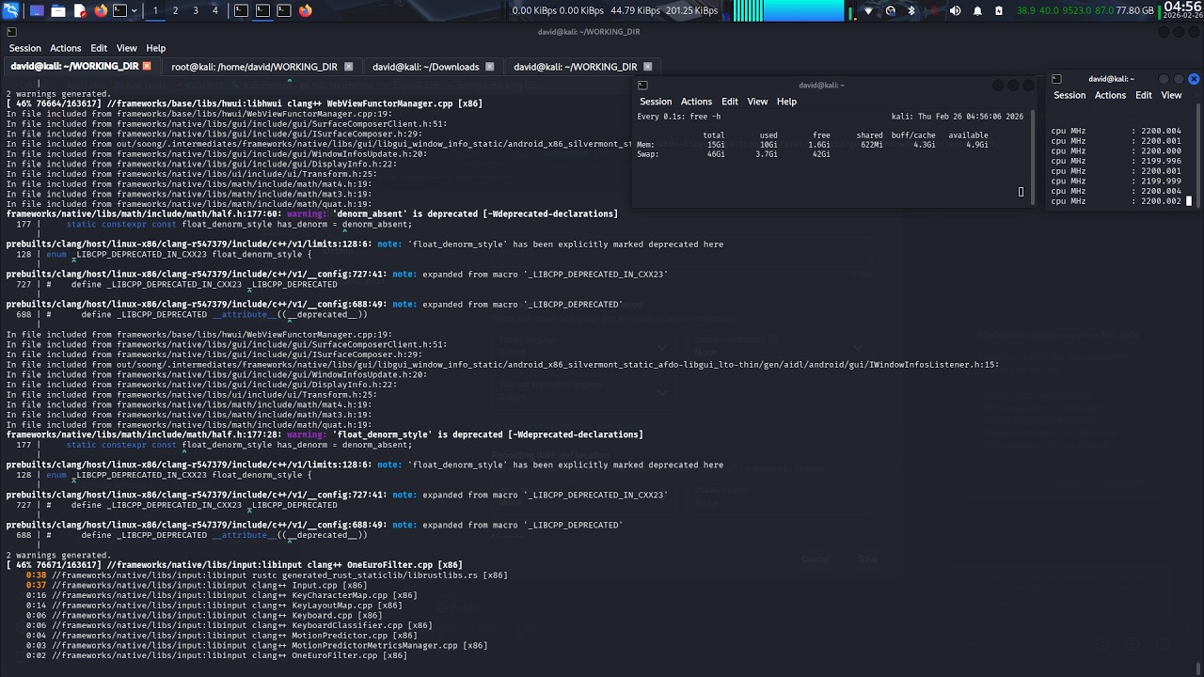Close the last ~/WORKING_DIR tab
Image resolution: width=1204 pixels, height=677 pixels.
(x=648, y=67)
